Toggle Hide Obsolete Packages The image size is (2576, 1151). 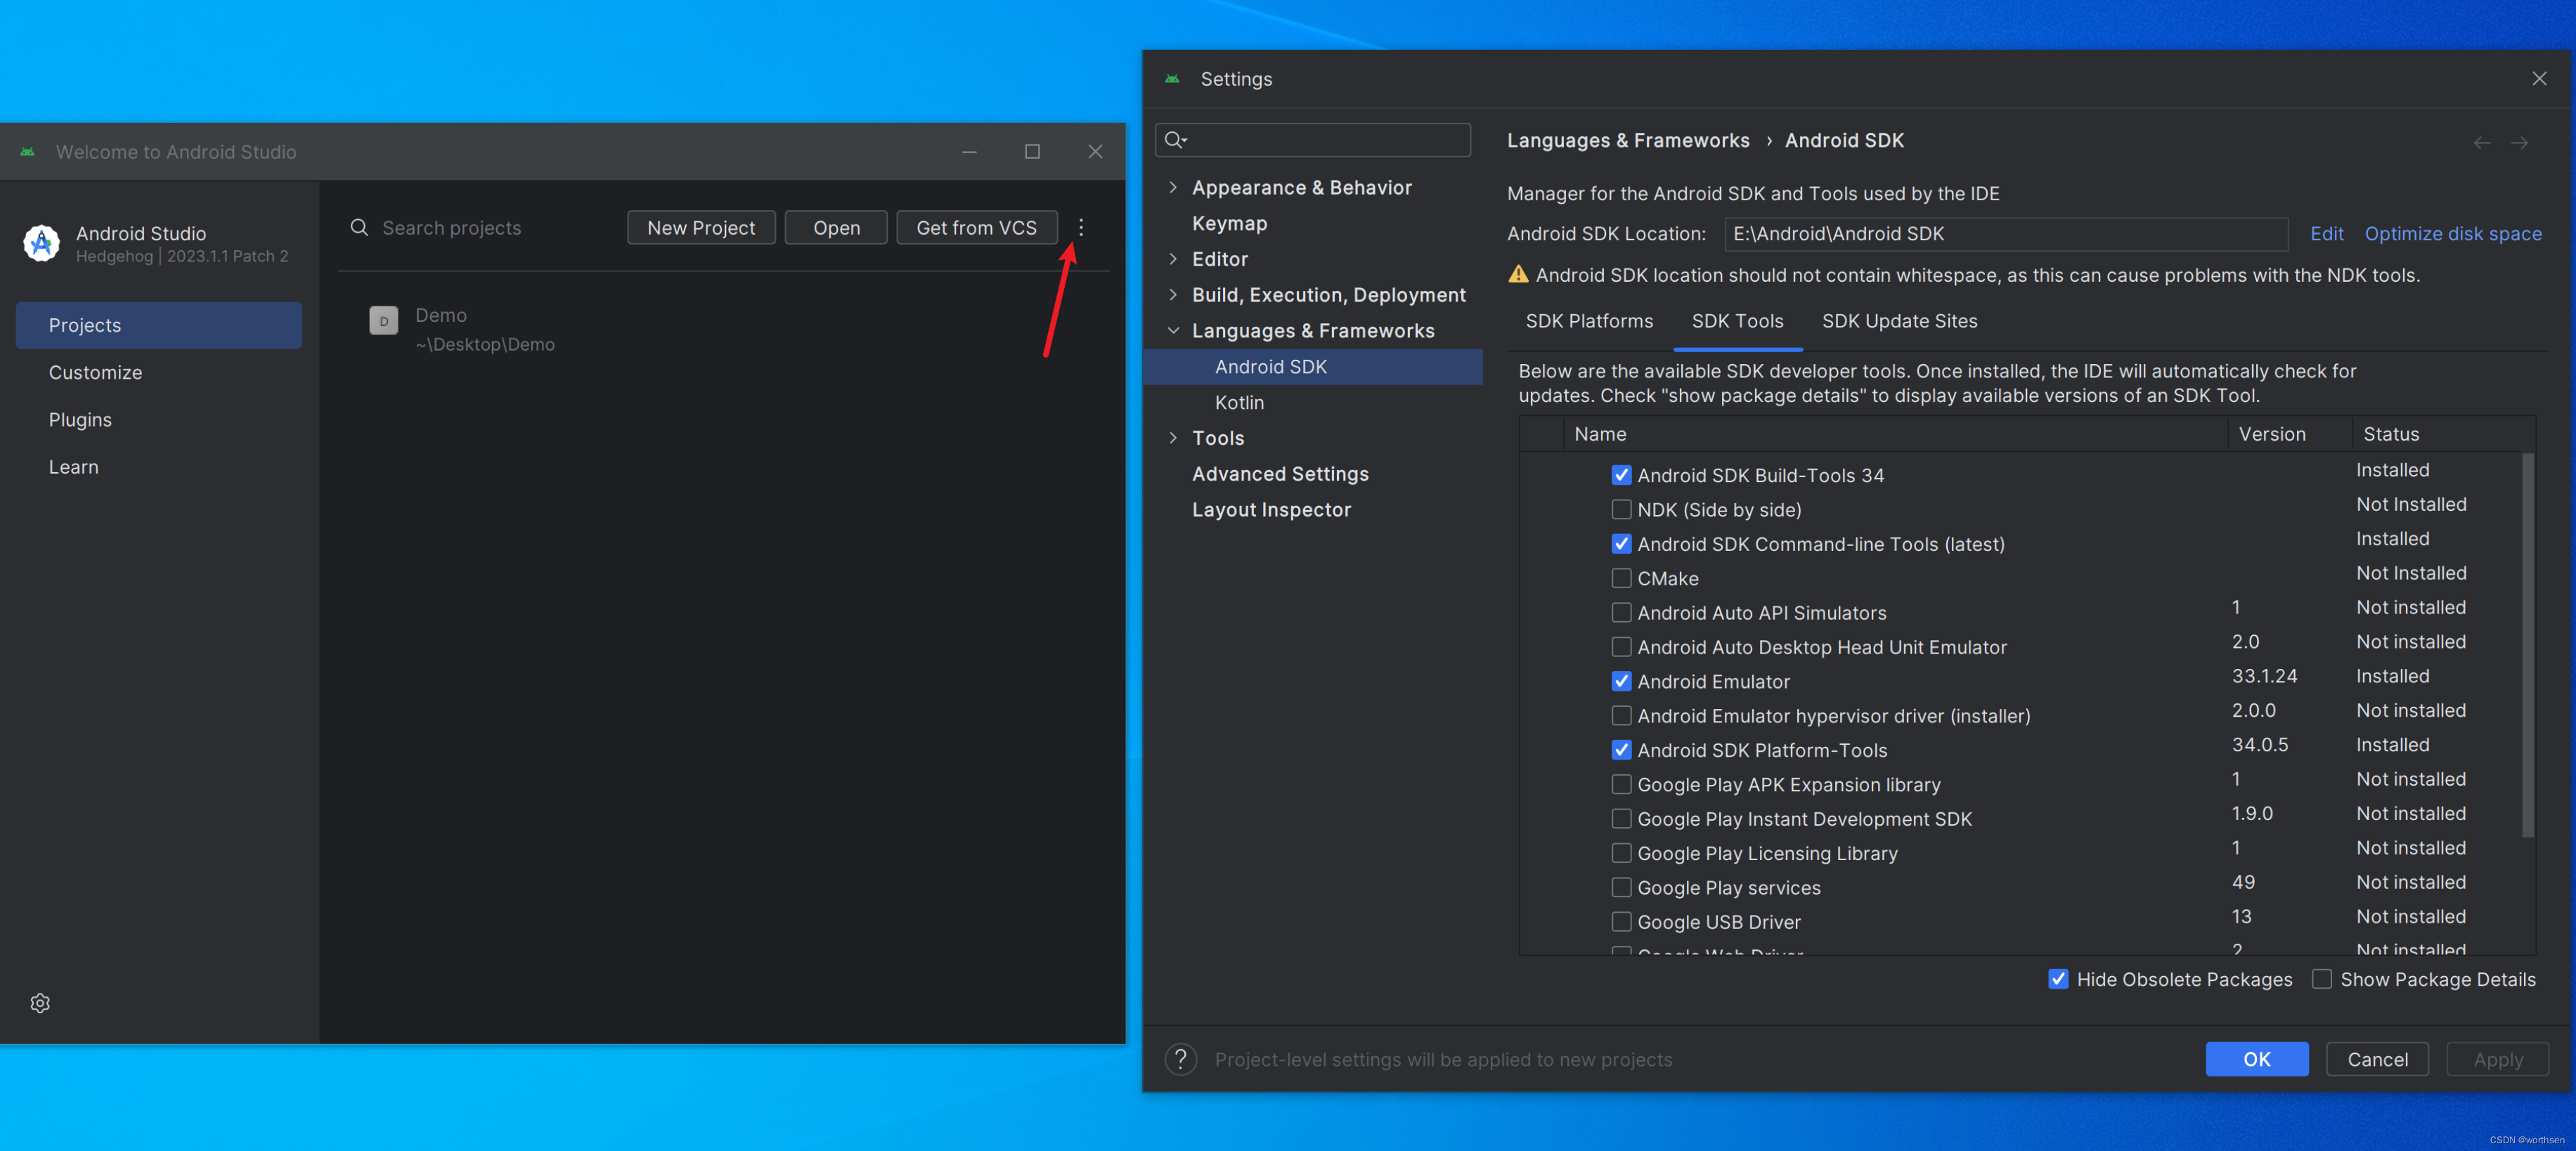2057,979
